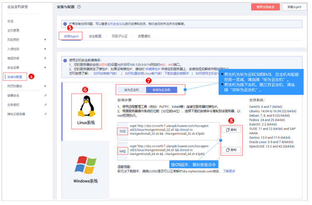Open the 主机安全论坛 link

click(x=117, y=24)
